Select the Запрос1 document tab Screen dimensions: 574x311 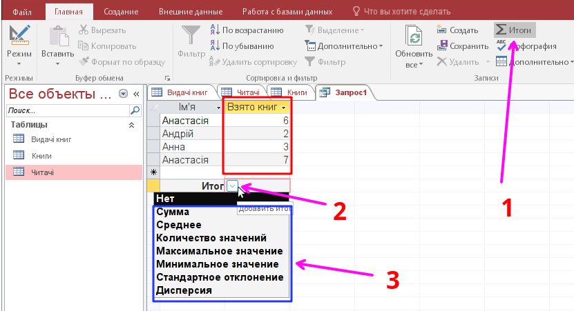click(x=344, y=92)
